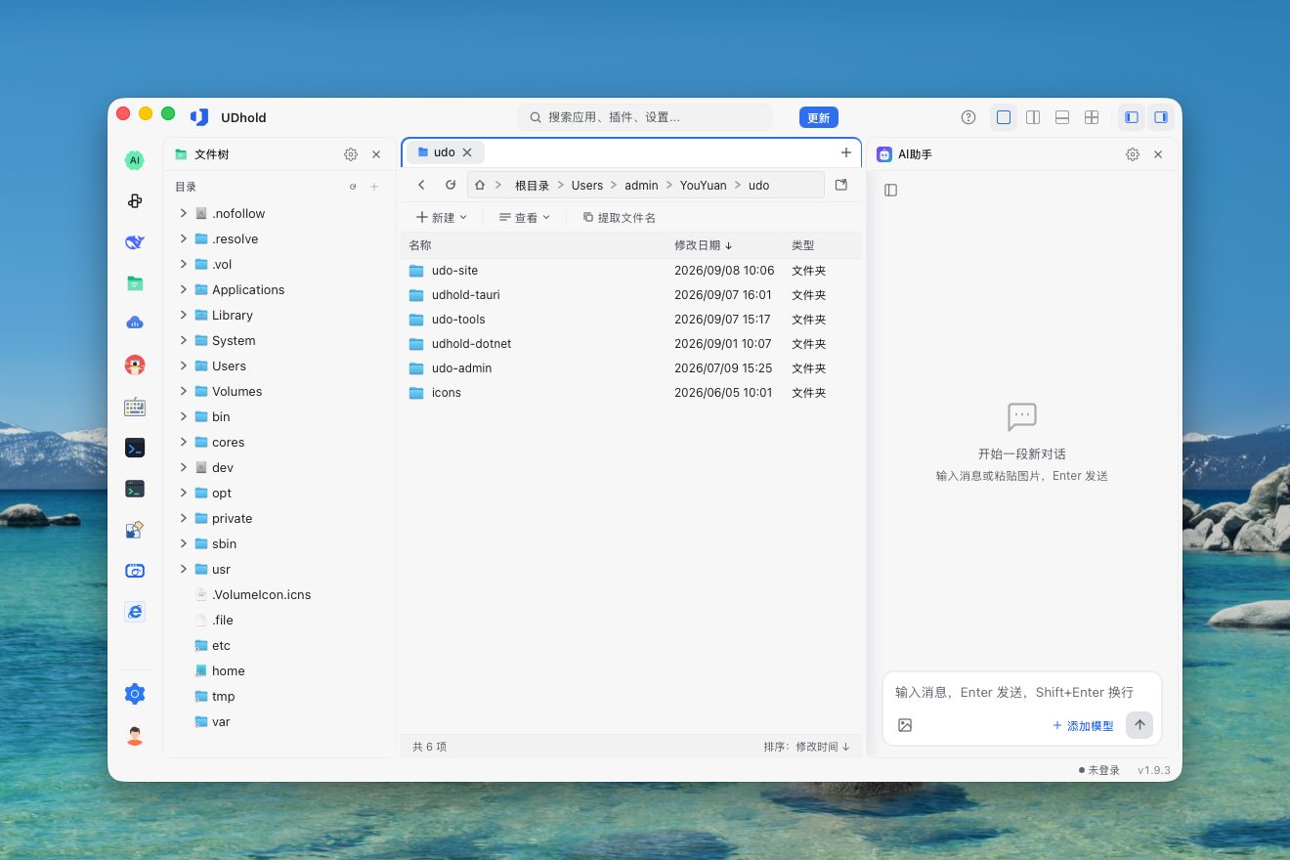Click the blue 更新 update button

coord(819,117)
